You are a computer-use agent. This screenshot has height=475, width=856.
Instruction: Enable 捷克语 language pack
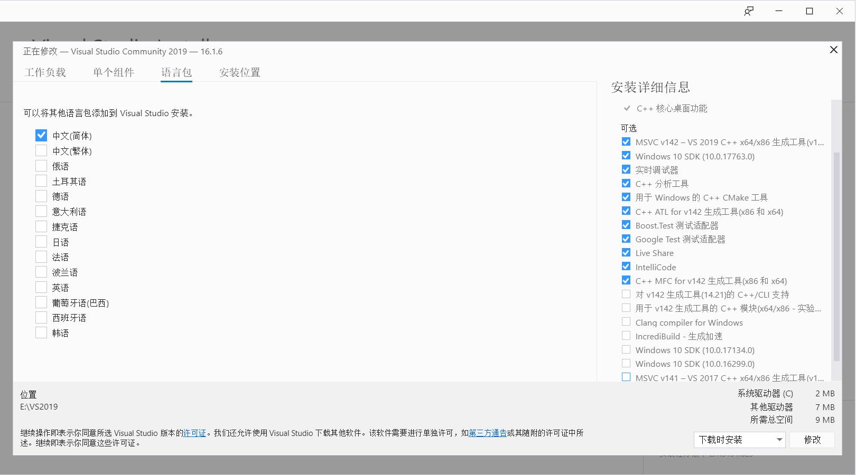[41, 227]
